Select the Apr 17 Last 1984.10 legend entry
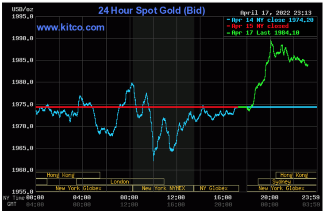 (263, 33)
